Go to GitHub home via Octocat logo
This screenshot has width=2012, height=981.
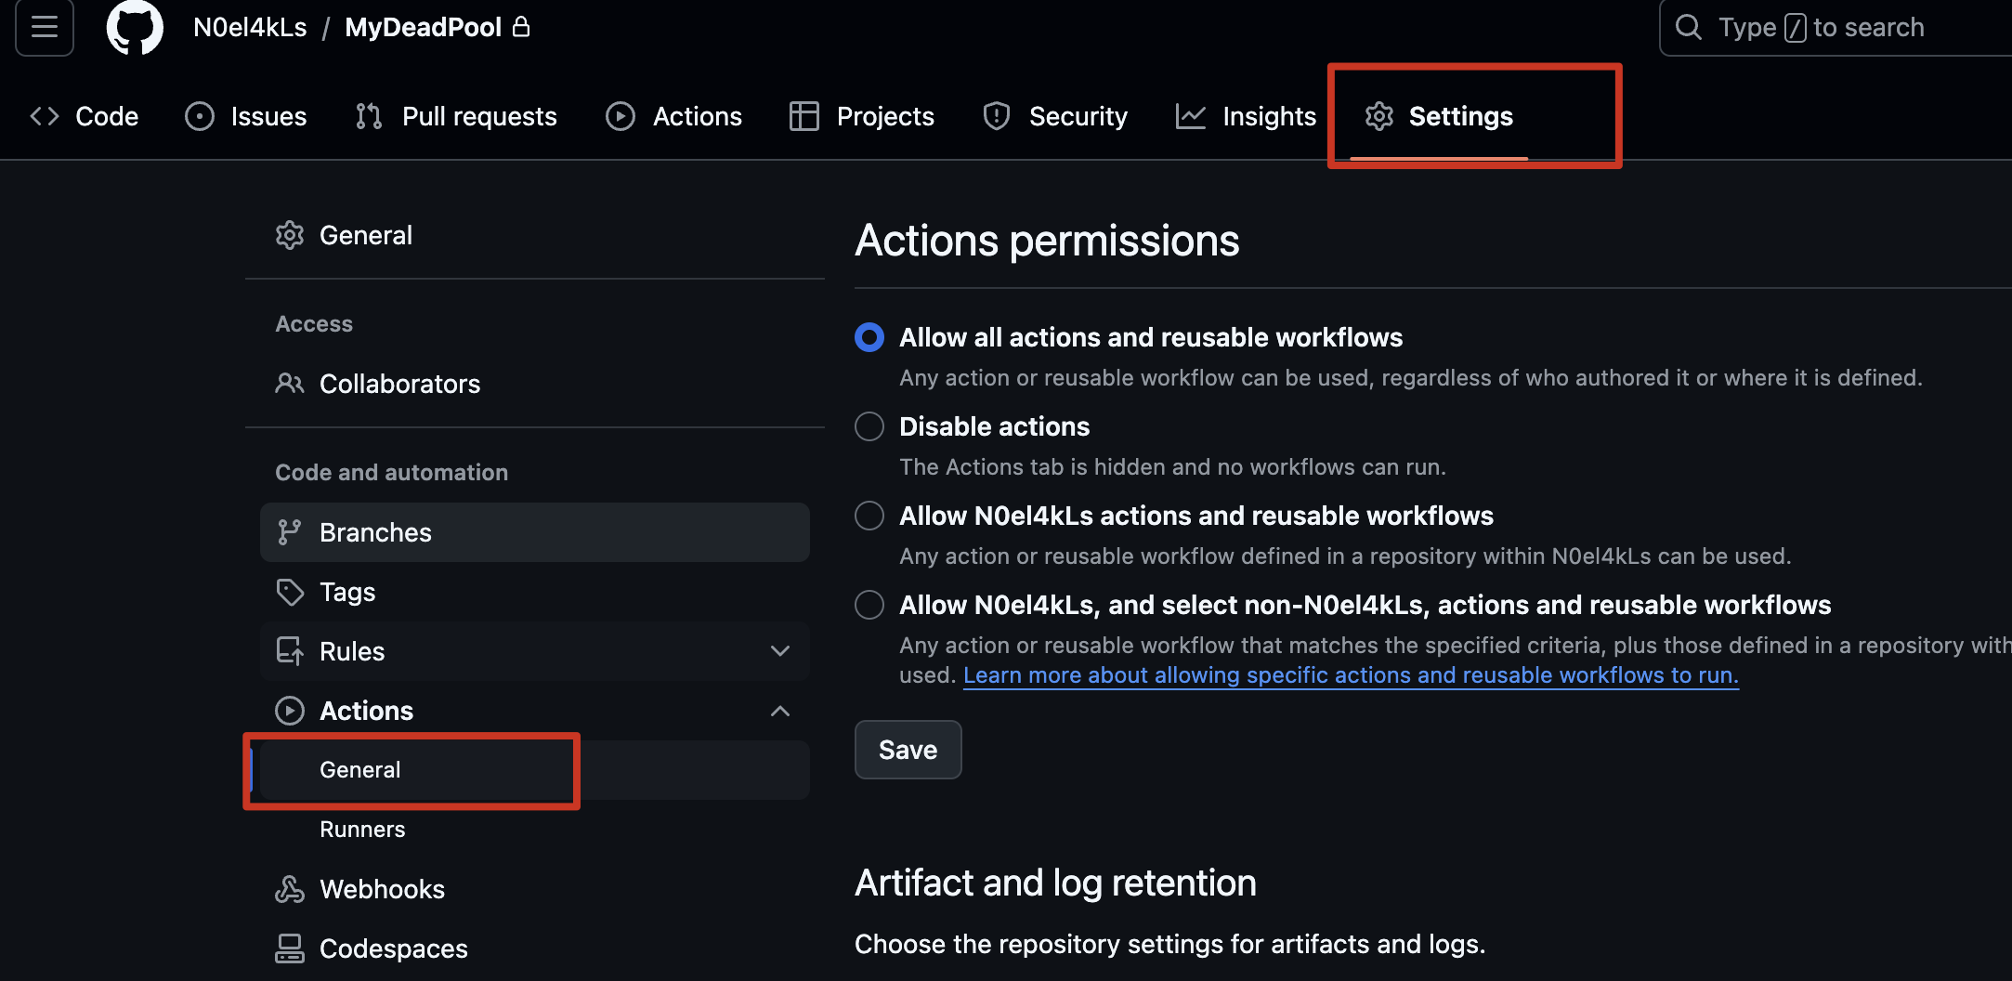(135, 27)
